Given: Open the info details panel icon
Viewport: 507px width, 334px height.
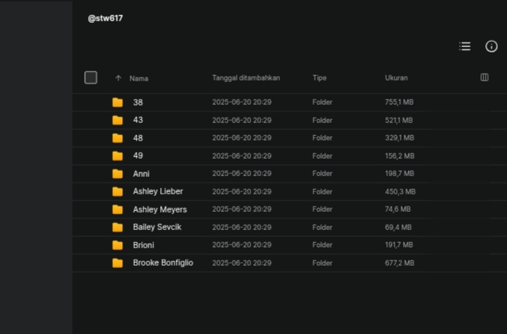Looking at the screenshot, I should [491, 46].
